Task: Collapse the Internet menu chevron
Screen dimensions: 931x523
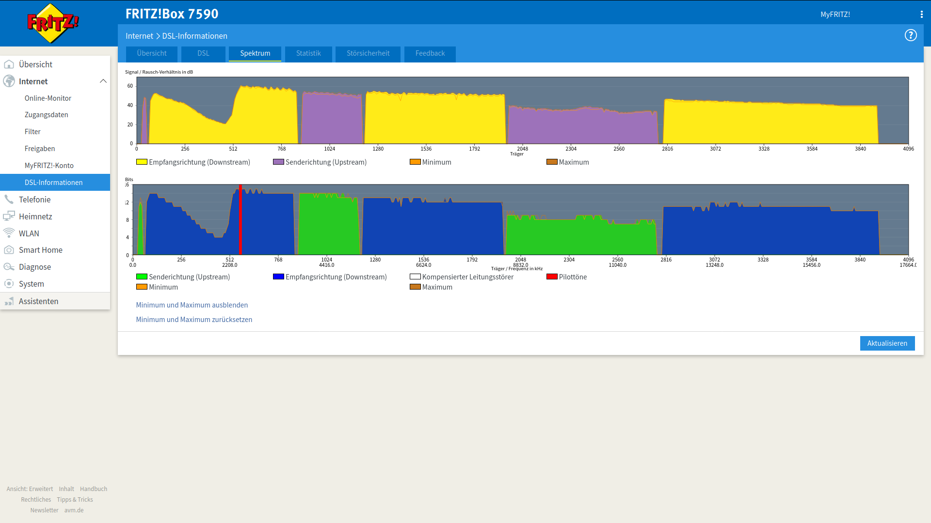Action: 103,81
